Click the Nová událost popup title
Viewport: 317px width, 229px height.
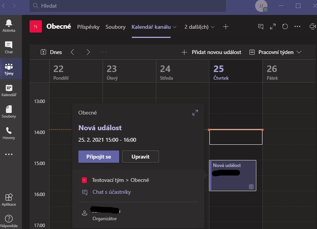pyautogui.click(x=100, y=128)
